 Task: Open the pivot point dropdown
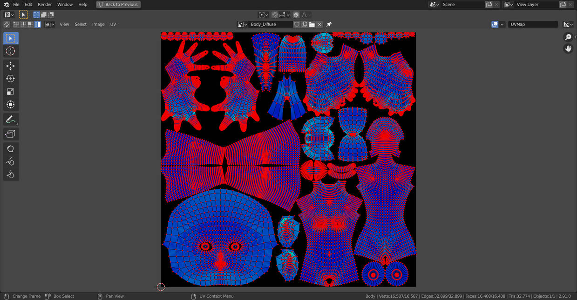[x=264, y=15]
